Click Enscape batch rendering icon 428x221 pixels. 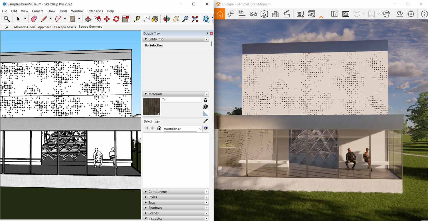311,14
